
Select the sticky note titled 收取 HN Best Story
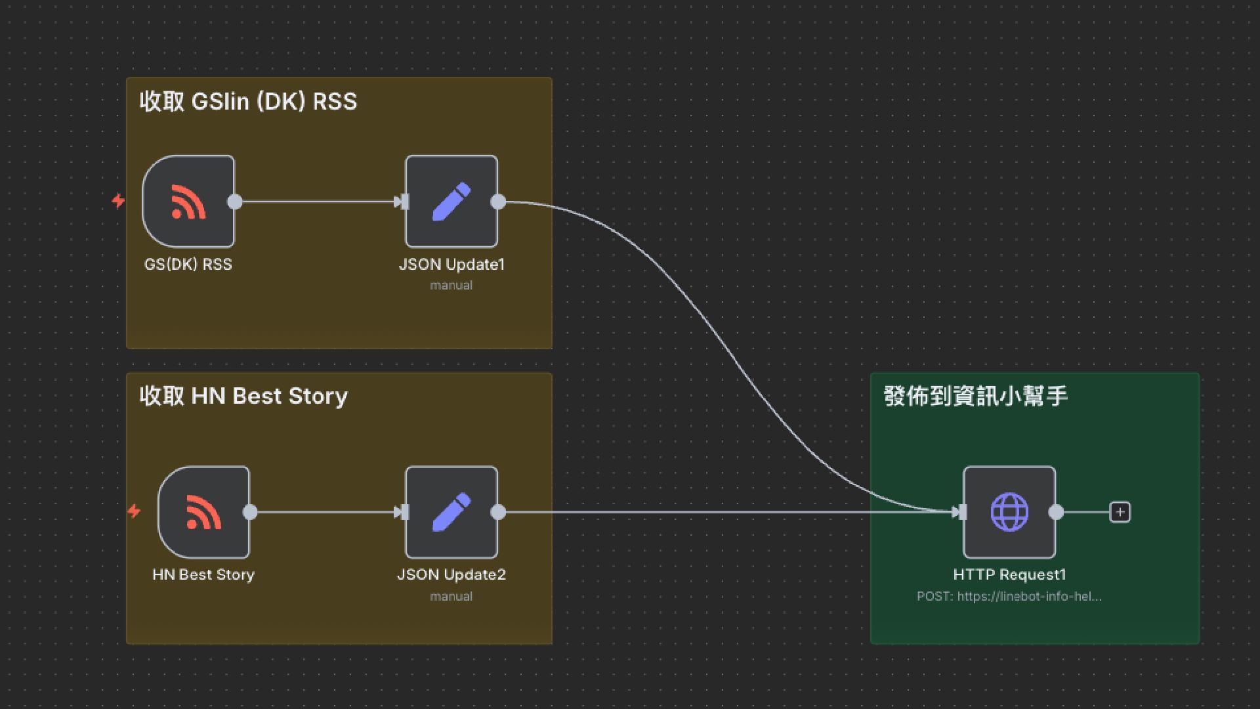(243, 396)
